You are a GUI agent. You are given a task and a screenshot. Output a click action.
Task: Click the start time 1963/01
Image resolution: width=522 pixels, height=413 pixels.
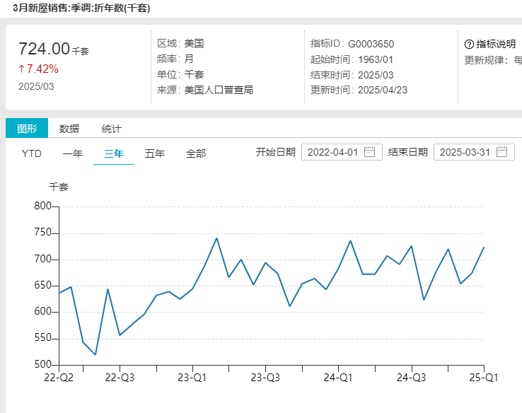click(376, 59)
